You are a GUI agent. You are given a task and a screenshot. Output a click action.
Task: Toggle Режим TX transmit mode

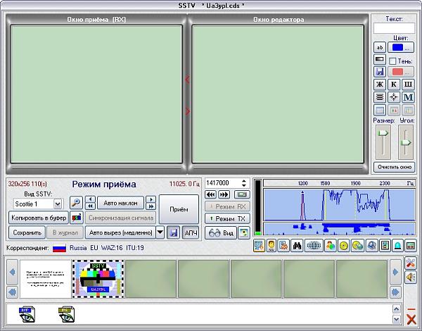(x=226, y=219)
